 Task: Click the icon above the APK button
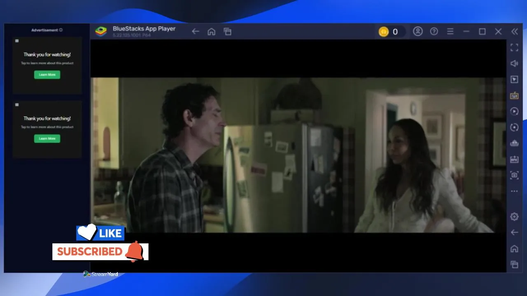pos(514,143)
